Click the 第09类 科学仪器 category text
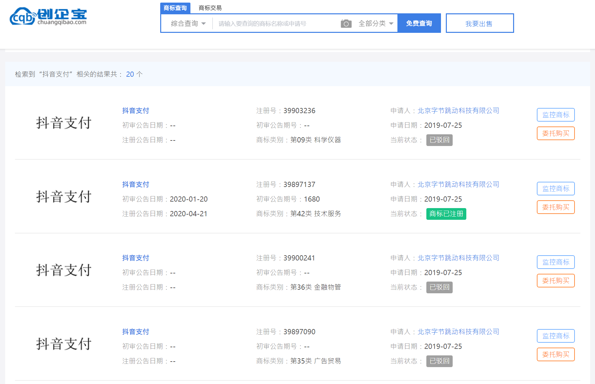The height and width of the screenshot is (384, 595). pyautogui.click(x=316, y=140)
